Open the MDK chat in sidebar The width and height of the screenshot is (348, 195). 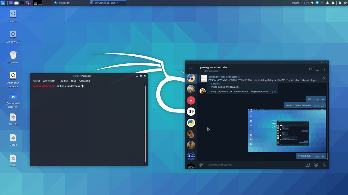191,112
